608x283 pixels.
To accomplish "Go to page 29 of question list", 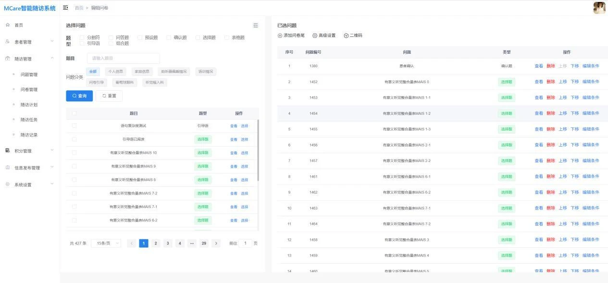I will (204, 244).
